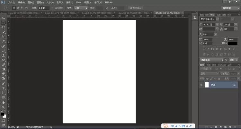Choose Add to Selection mode
Screen dimensions: 241x129
[18, 8]
